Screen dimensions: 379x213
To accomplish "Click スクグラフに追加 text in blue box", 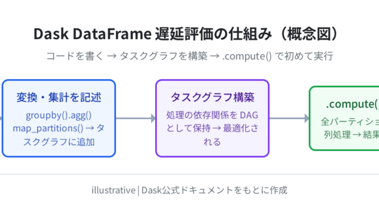I will click(x=59, y=142).
